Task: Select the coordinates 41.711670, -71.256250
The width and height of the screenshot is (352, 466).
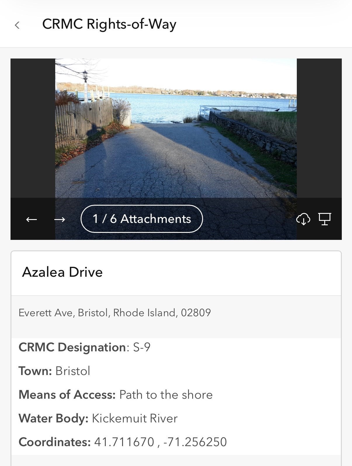Action: click(160, 442)
